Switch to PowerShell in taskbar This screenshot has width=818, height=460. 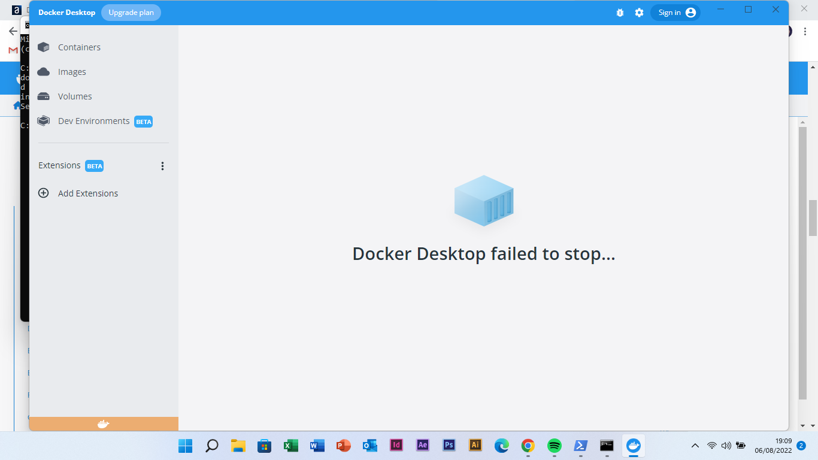point(580,446)
